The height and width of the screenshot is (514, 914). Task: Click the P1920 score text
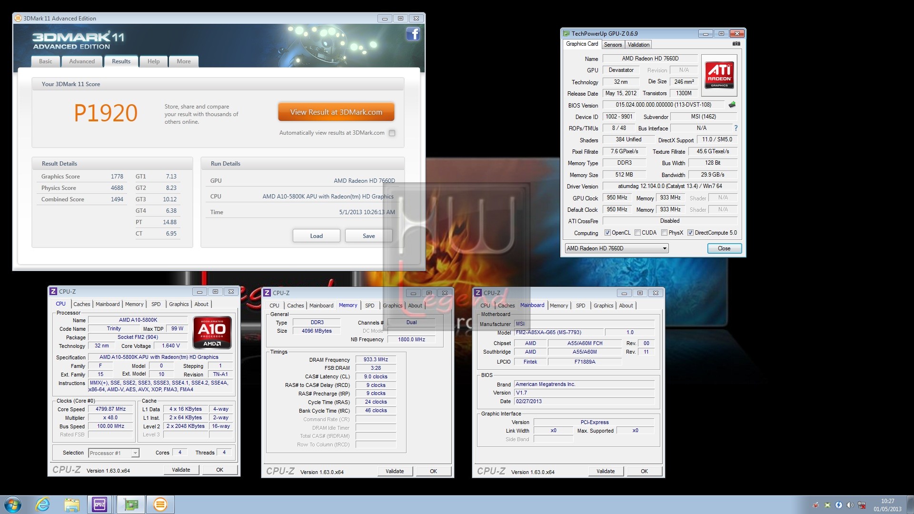point(106,113)
